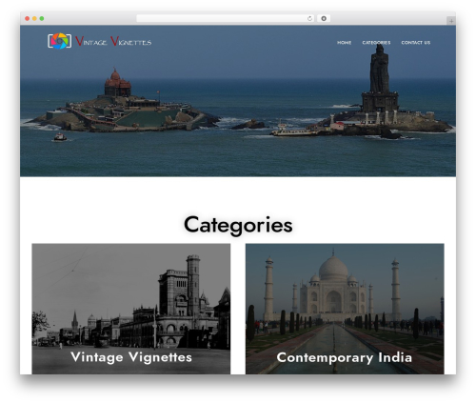Click the Categories heading
This screenshot has width=476, height=403.
point(238,225)
